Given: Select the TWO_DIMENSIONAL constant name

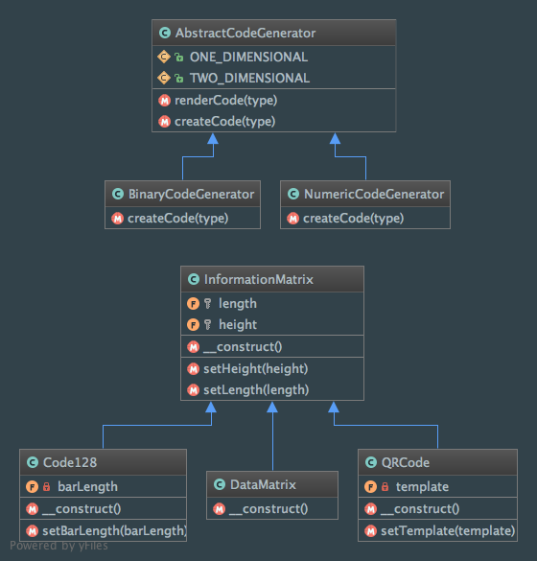Looking at the screenshot, I should pos(249,78).
